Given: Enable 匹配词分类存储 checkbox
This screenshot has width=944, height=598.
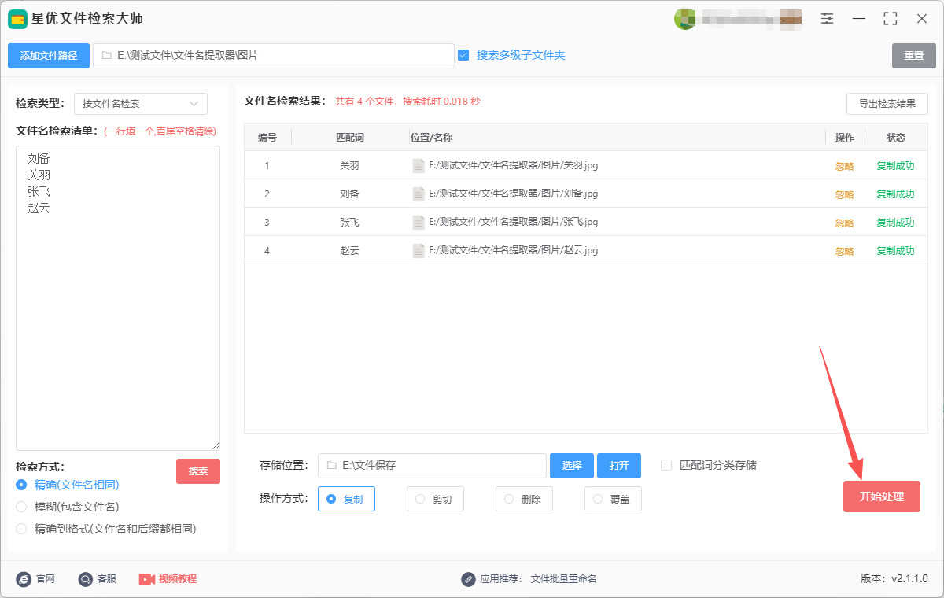Looking at the screenshot, I should 666,465.
